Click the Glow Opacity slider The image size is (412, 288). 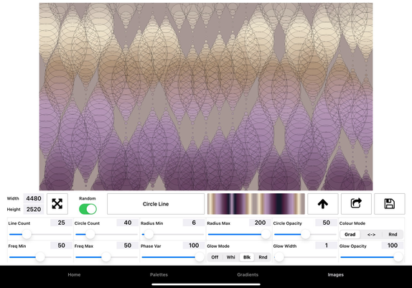coord(371,257)
